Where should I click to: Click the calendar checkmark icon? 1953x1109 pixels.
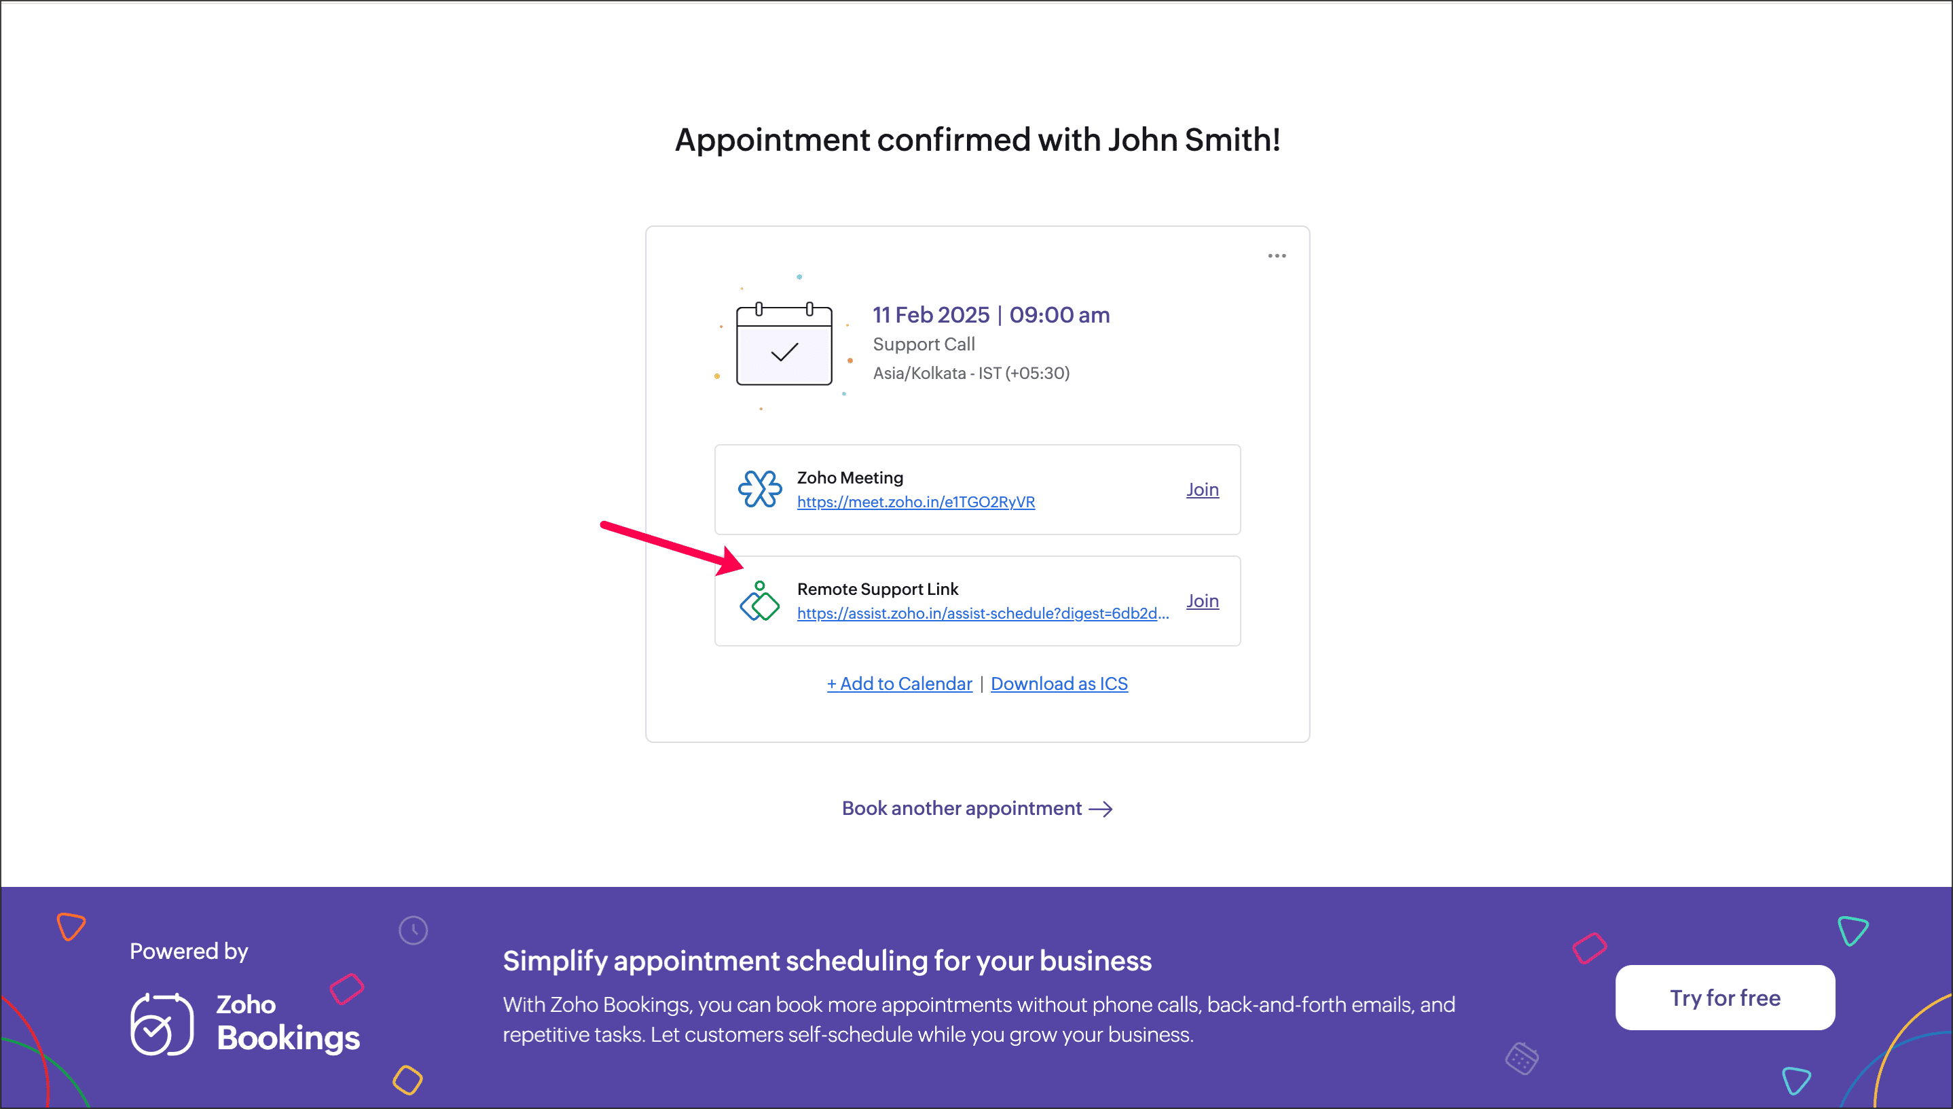(x=784, y=345)
